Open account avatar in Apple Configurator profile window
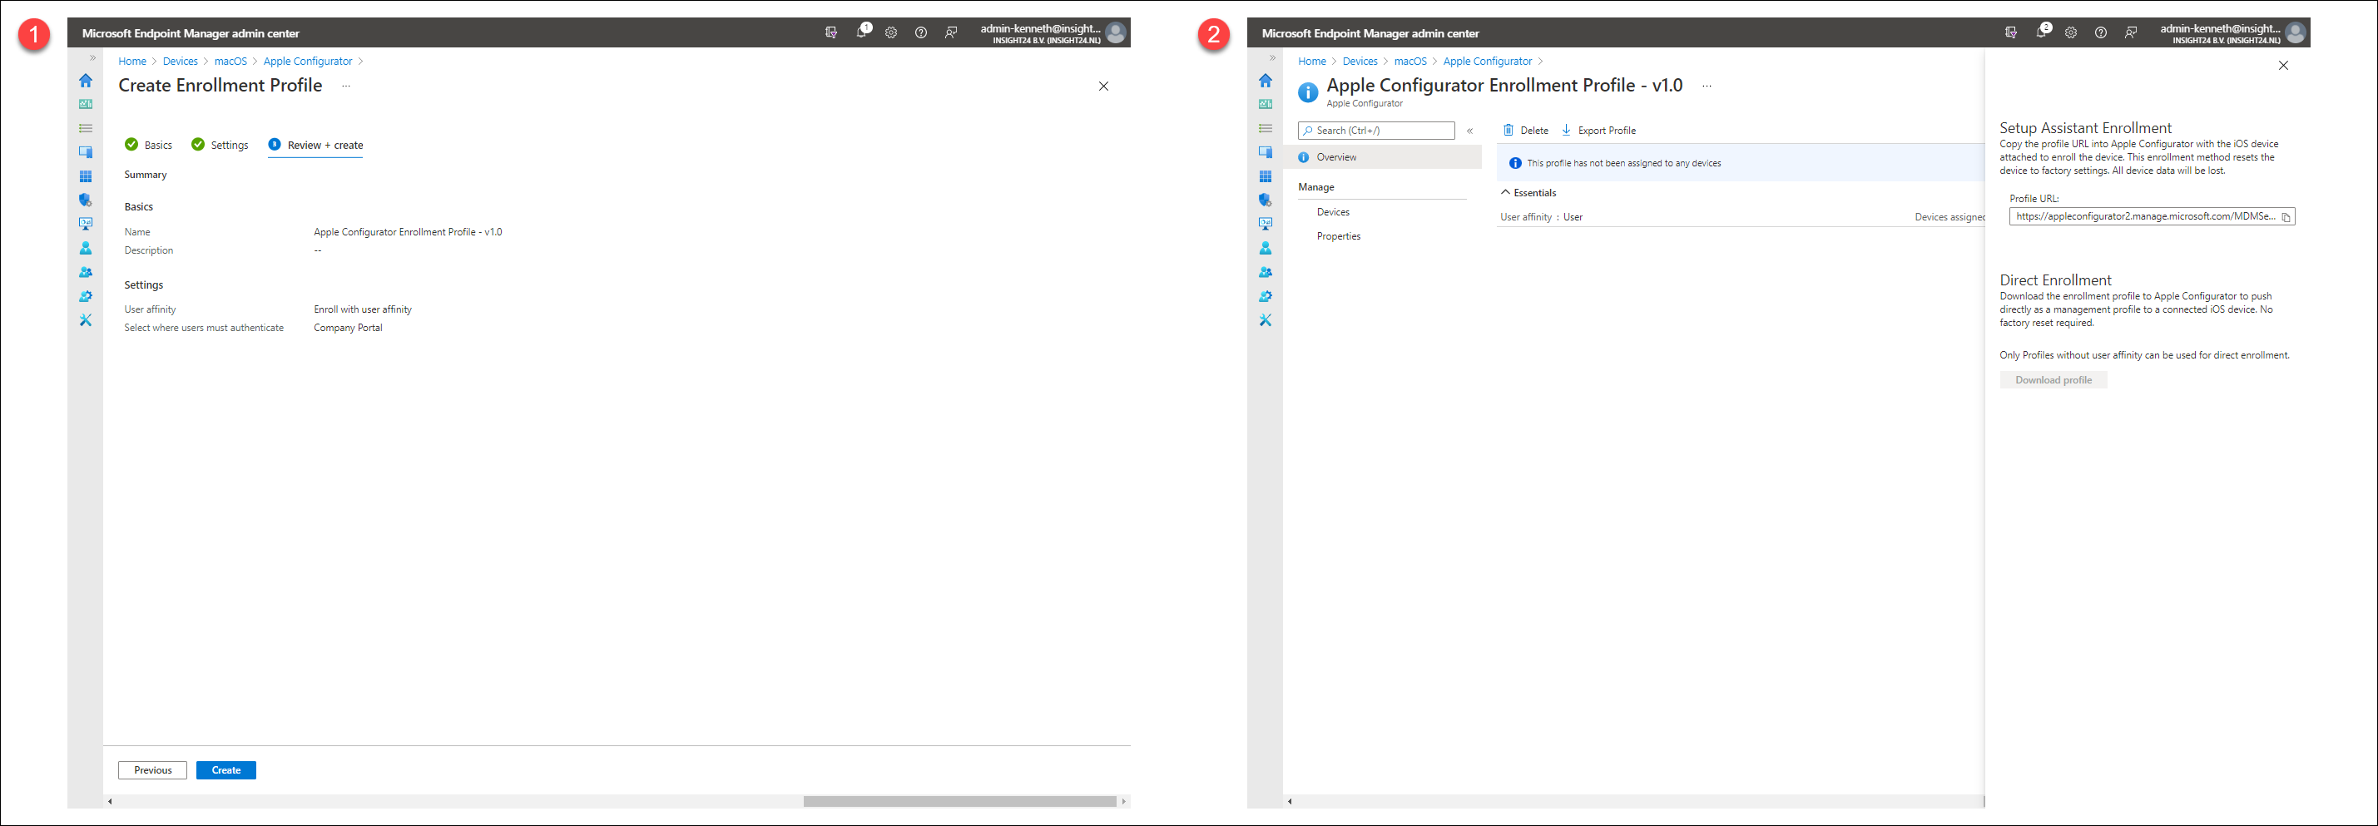 pos(2296,32)
